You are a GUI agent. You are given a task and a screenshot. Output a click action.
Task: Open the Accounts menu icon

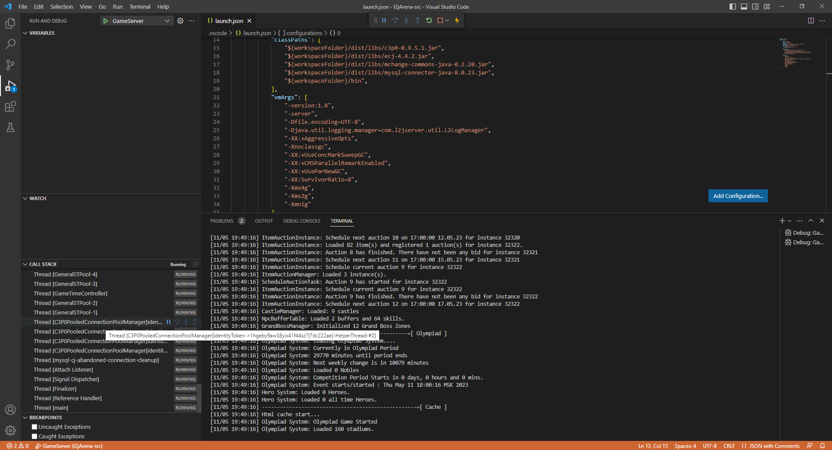(10, 410)
